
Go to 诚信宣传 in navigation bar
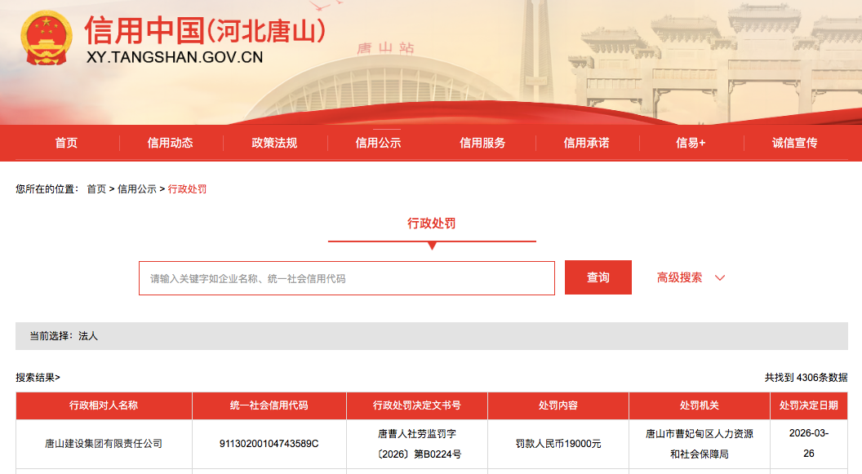click(x=794, y=143)
